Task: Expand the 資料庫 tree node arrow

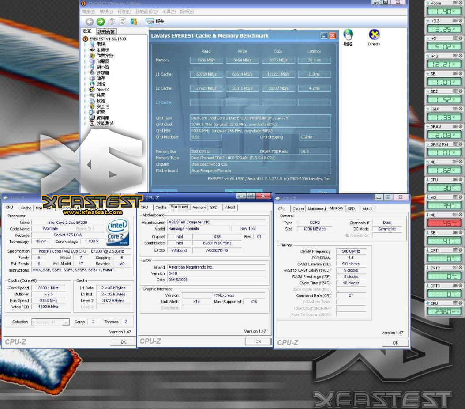Action: click(86, 118)
